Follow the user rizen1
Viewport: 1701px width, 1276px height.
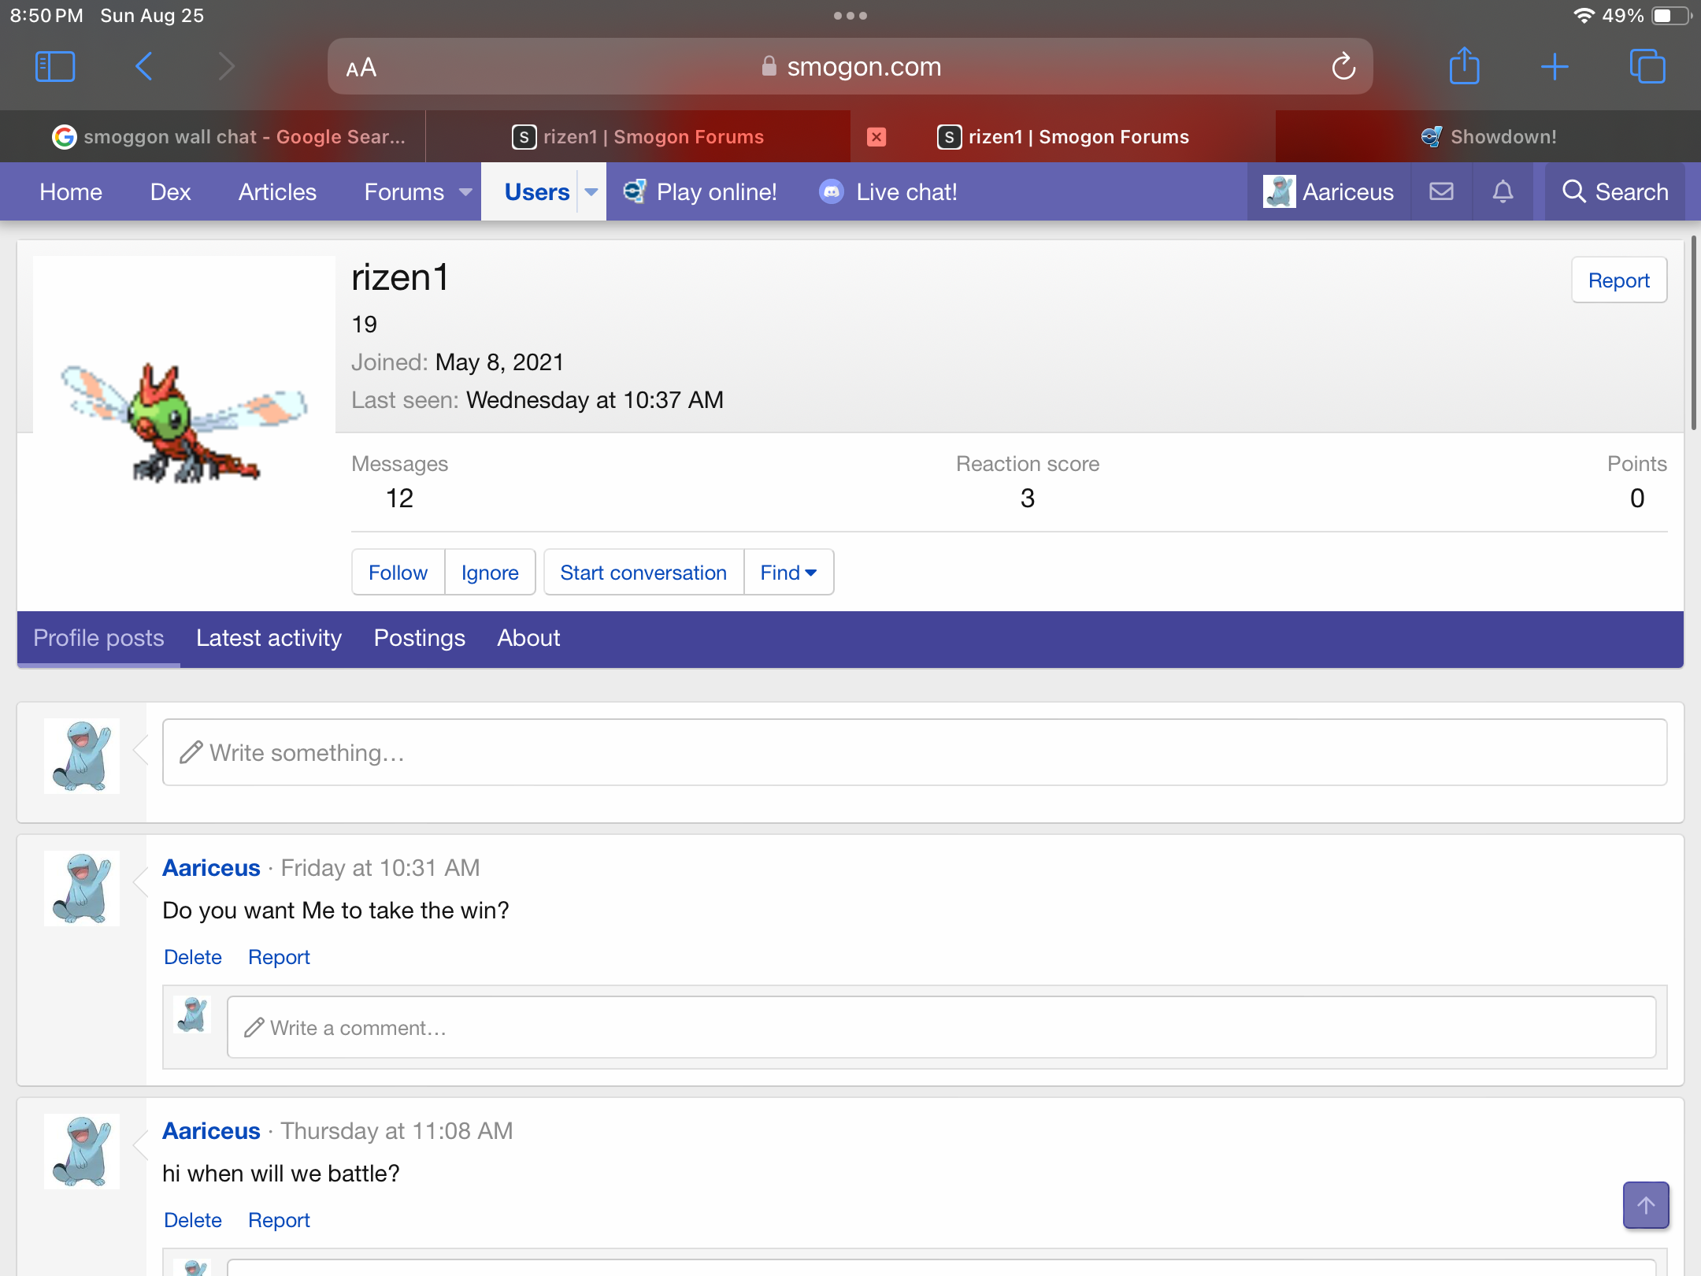click(398, 573)
